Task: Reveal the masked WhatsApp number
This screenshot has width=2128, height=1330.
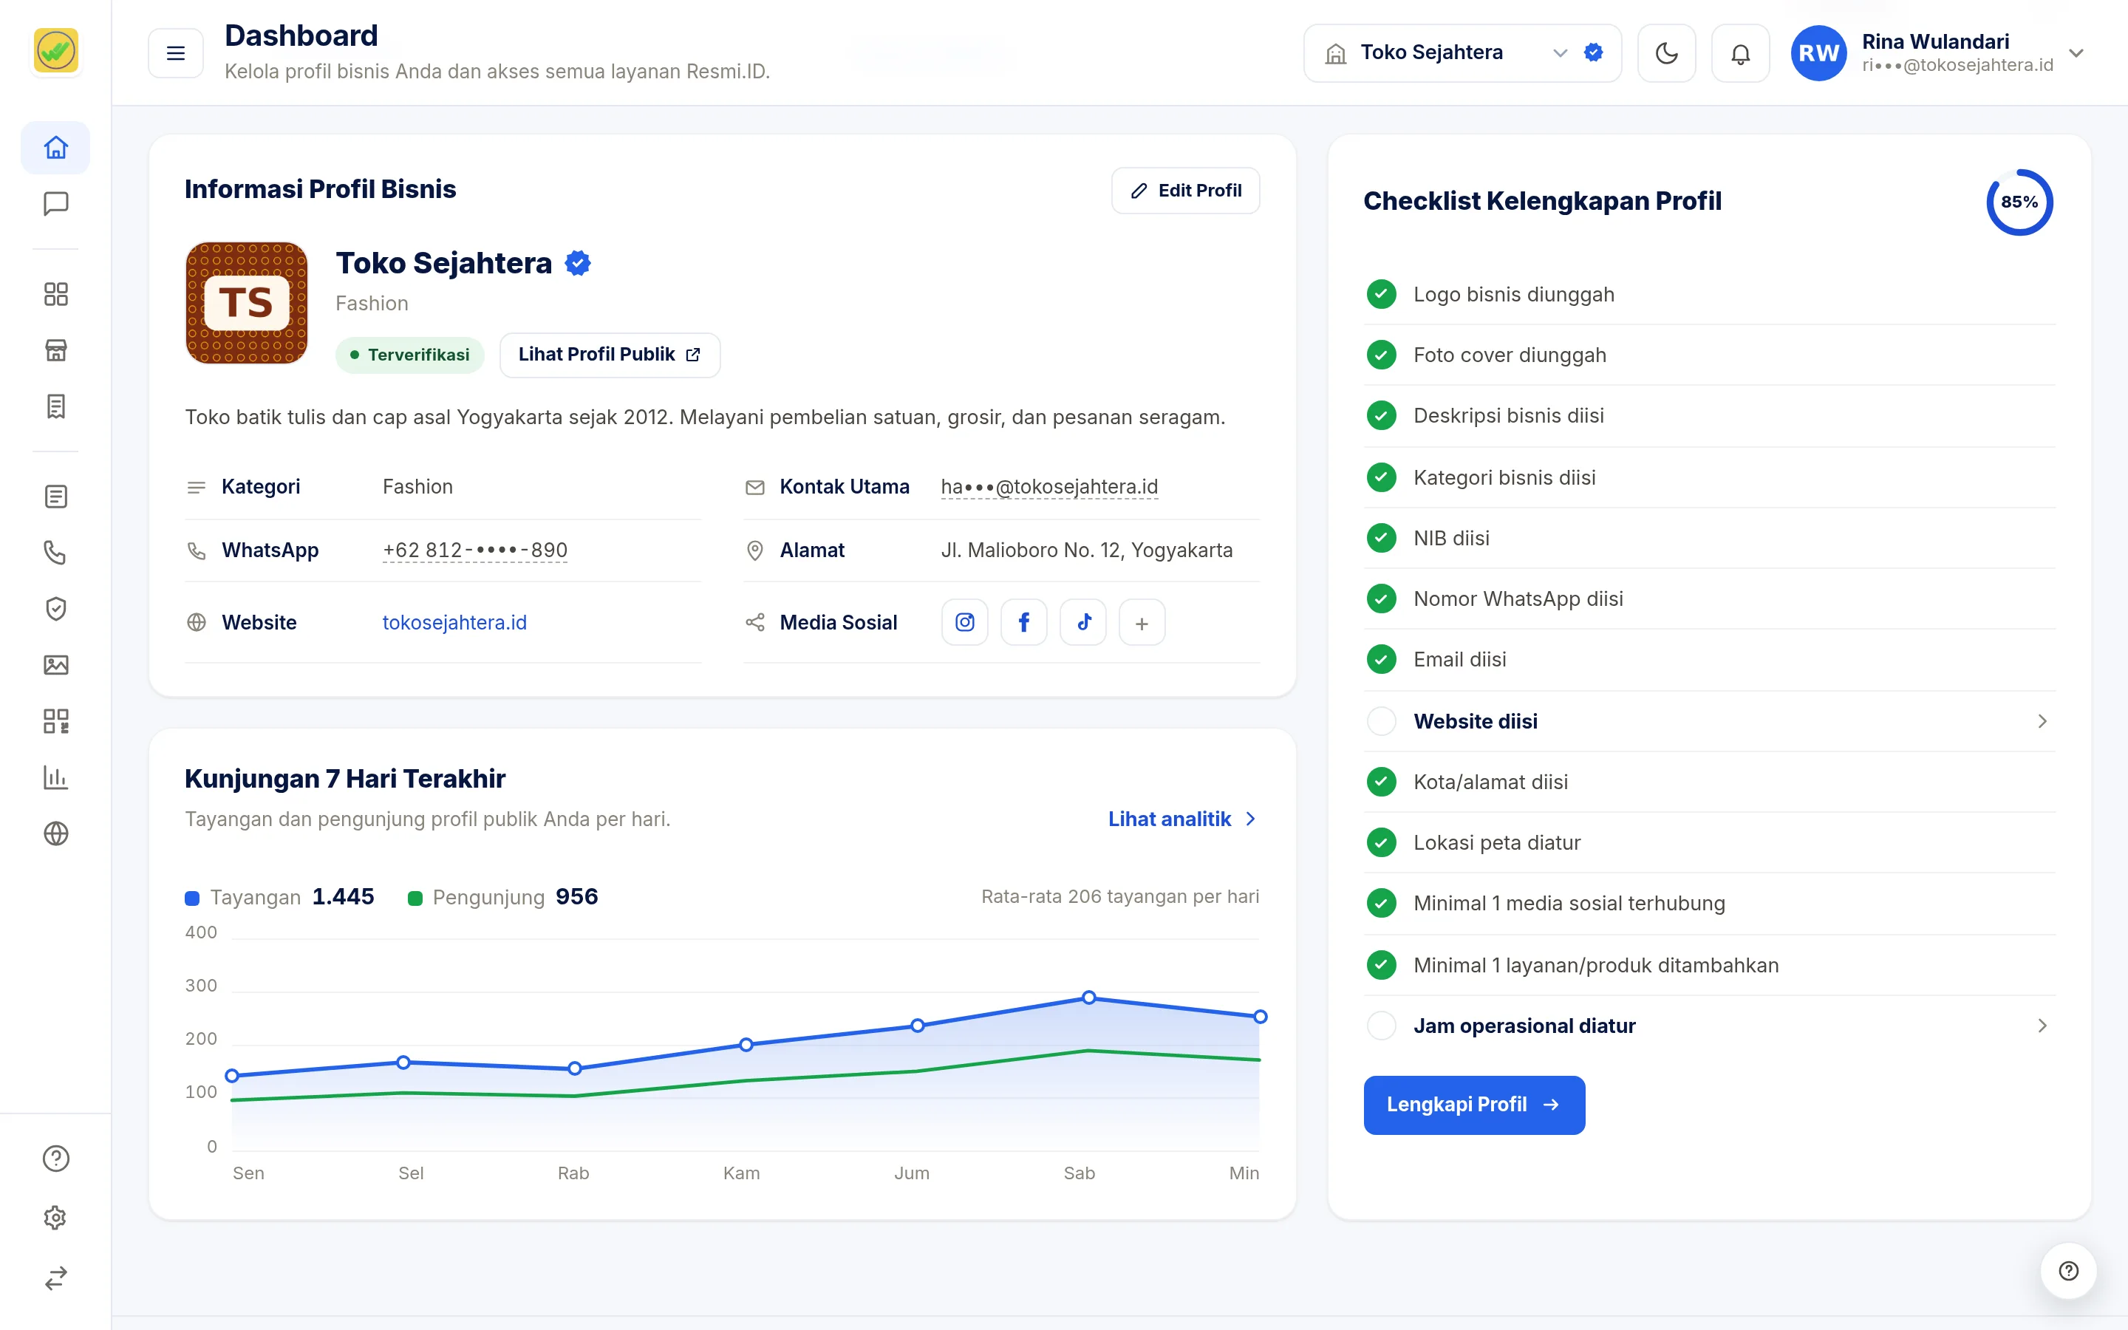Action: (x=475, y=550)
